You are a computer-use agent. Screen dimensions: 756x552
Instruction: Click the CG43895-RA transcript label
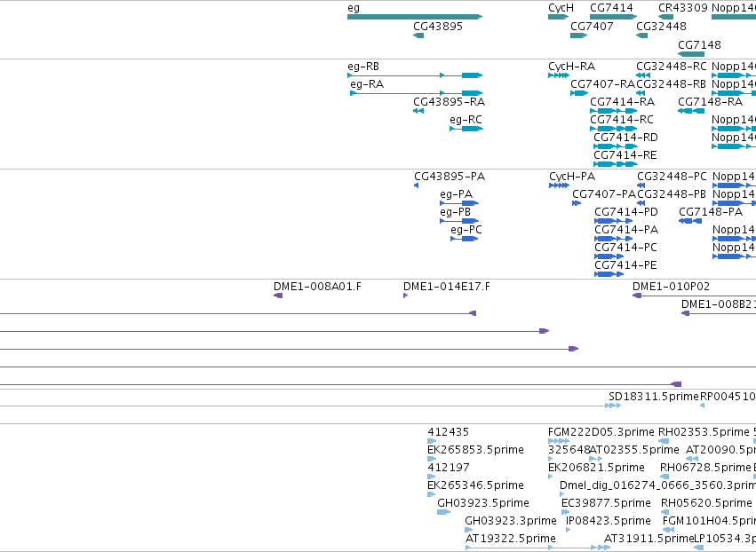coord(449,102)
